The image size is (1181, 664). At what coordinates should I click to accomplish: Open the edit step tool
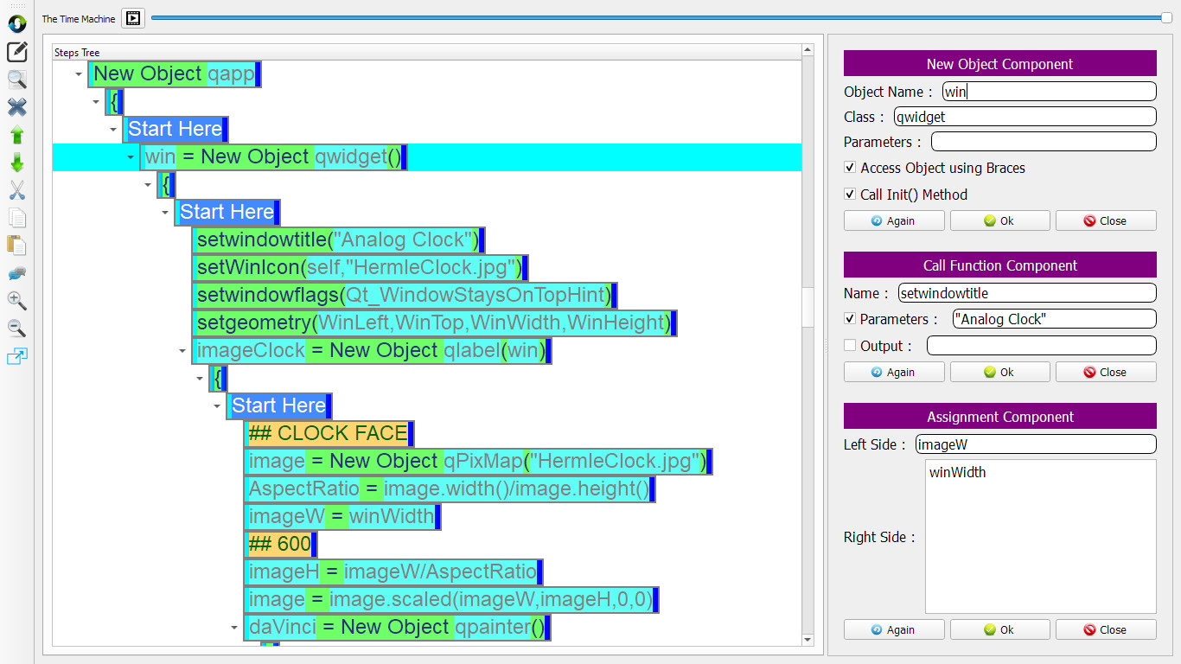click(16, 52)
